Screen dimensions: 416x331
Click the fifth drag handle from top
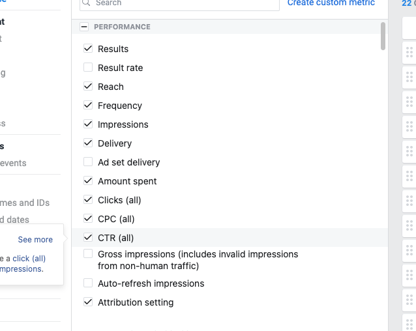point(409,151)
